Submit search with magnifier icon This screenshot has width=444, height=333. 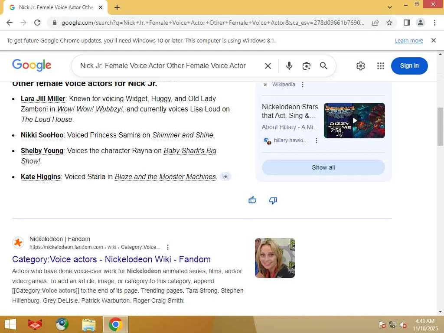[323, 66]
